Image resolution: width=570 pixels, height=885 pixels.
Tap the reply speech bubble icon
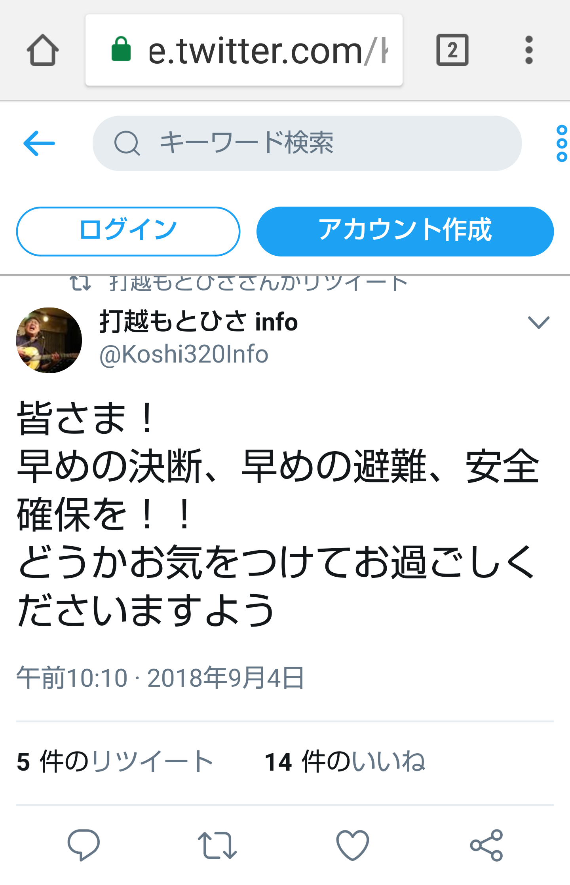[84, 845]
